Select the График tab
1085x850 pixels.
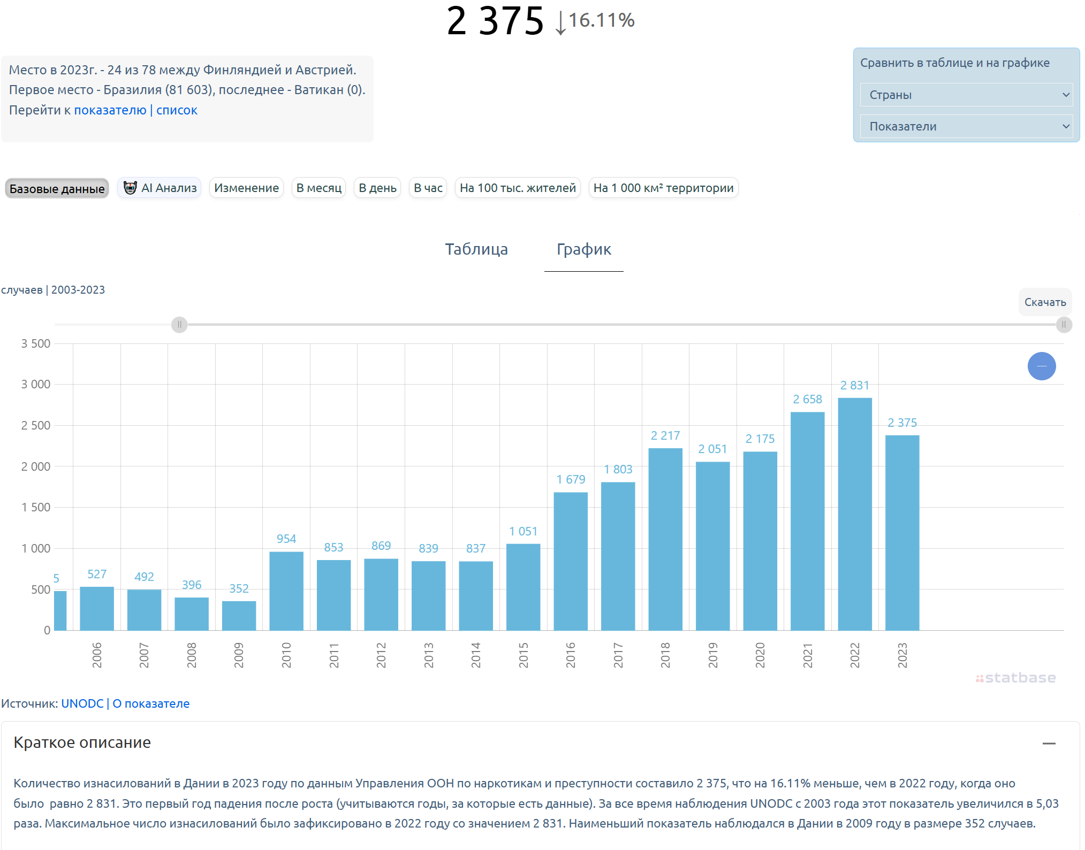583,249
